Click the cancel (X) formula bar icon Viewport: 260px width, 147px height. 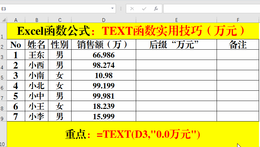coord(132,9)
